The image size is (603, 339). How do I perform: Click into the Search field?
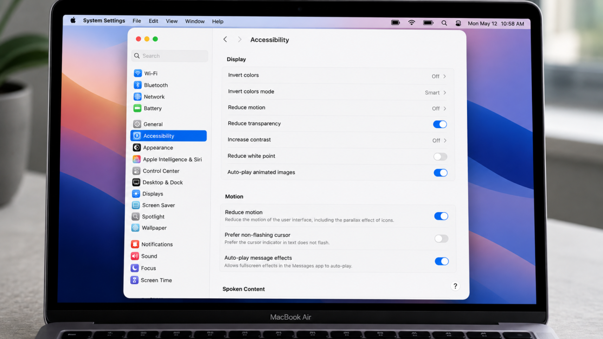170,56
